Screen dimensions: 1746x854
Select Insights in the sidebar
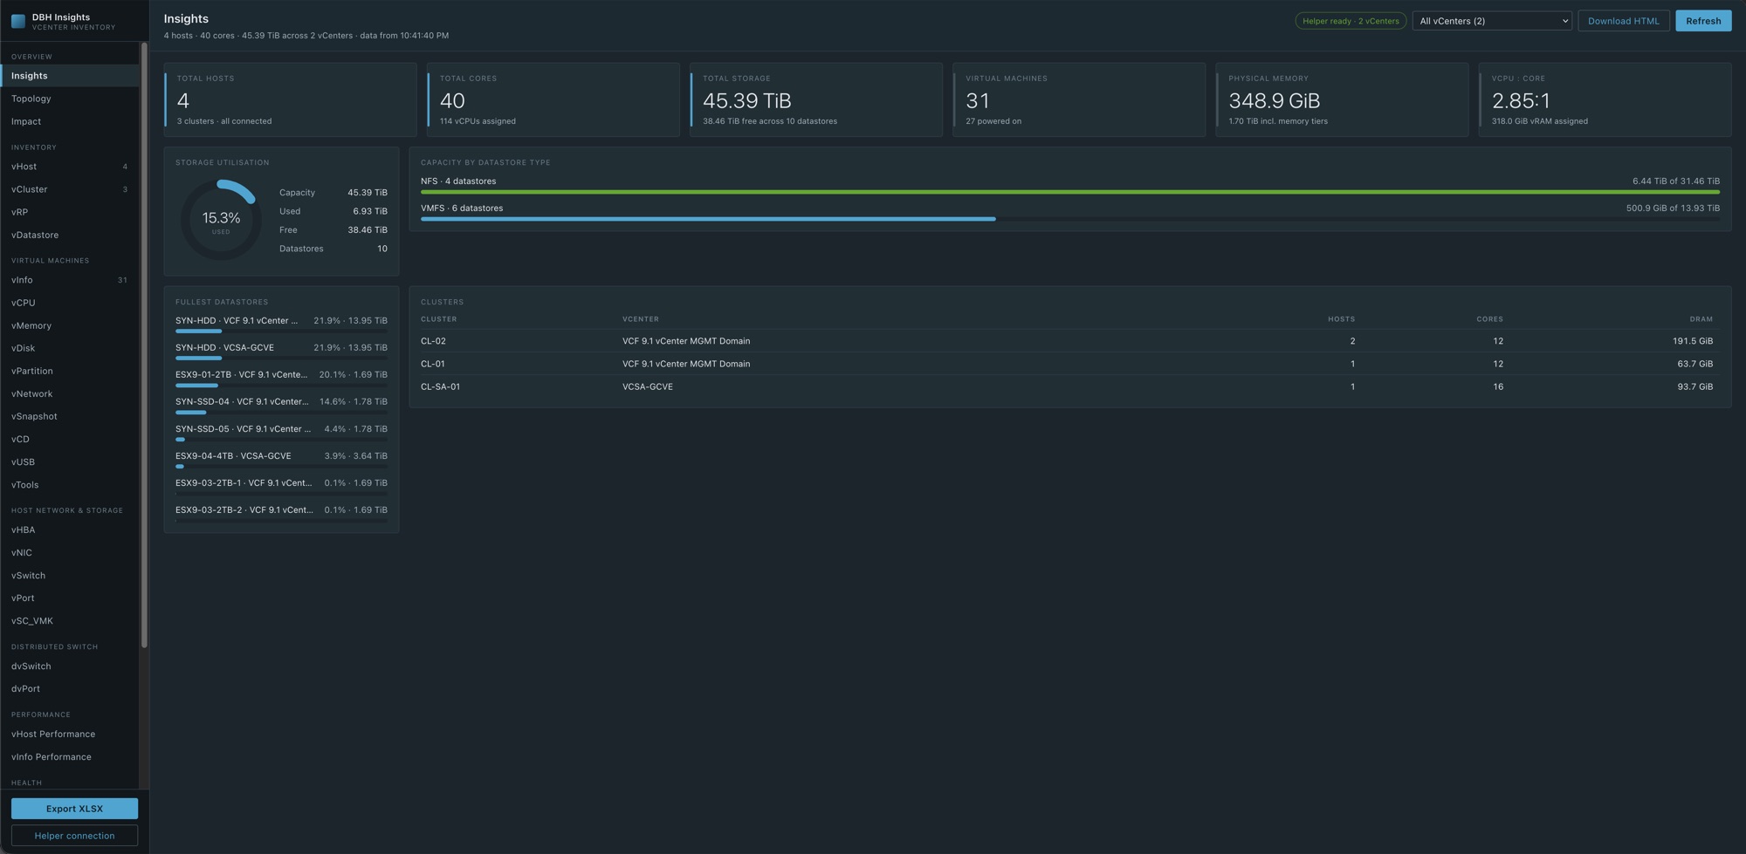70,76
